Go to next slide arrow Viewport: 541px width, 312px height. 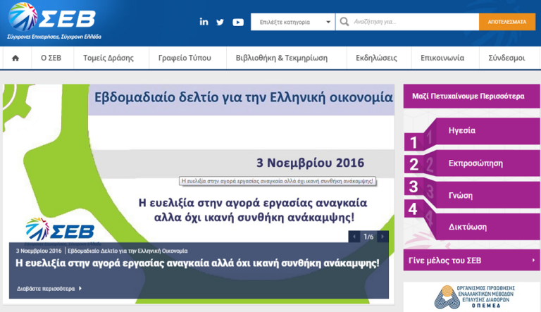pyautogui.click(x=383, y=237)
